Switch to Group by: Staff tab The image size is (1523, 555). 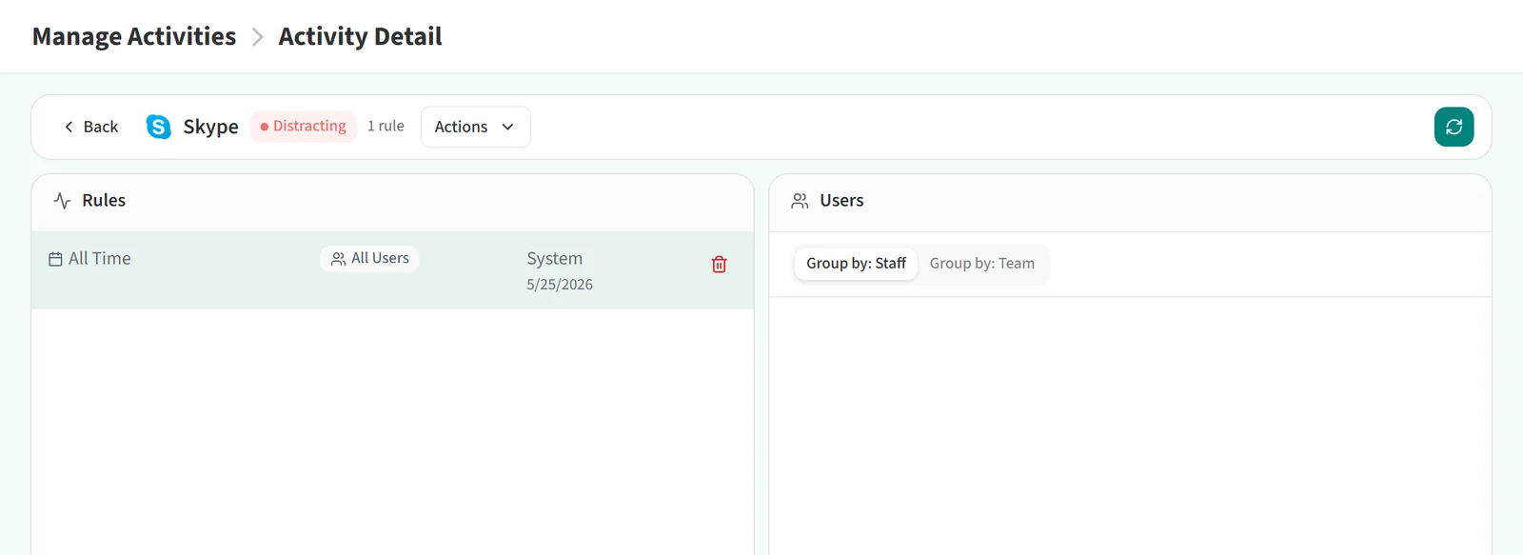point(856,264)
